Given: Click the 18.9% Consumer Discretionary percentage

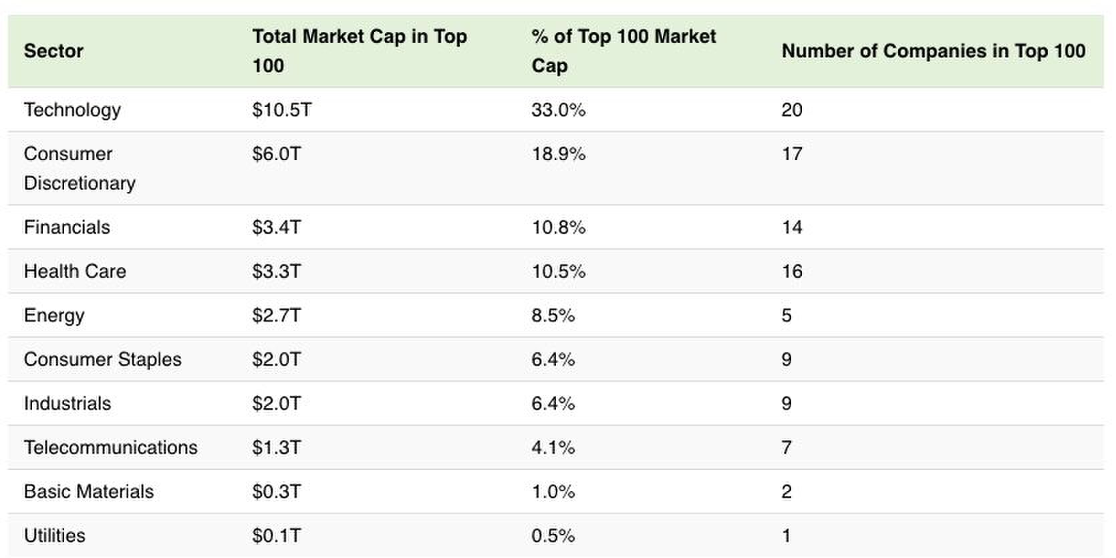Looking at the screenshot, I should tap(558, 154).
